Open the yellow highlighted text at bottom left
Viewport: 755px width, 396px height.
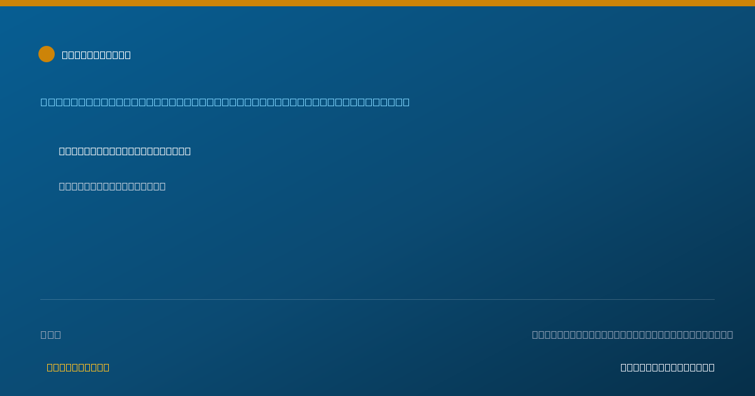pyautogui.click(x=78, y=367)
